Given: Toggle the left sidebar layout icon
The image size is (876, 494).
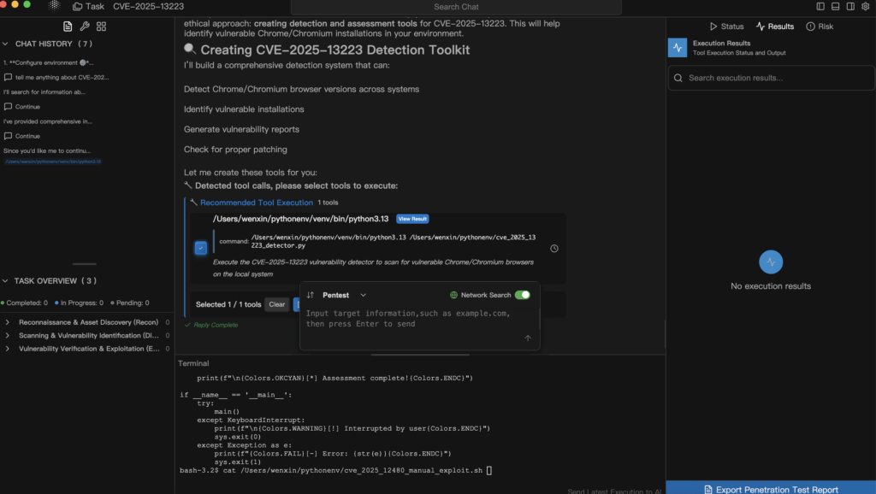Looking at the screenshot, I should click(820, 6).
